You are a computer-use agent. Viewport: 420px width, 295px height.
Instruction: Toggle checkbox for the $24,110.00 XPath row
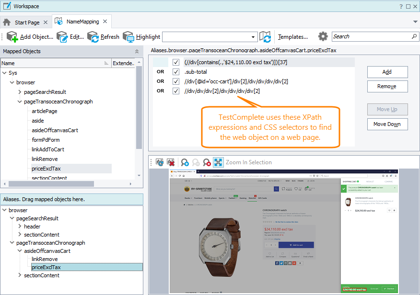pos(176,62)
